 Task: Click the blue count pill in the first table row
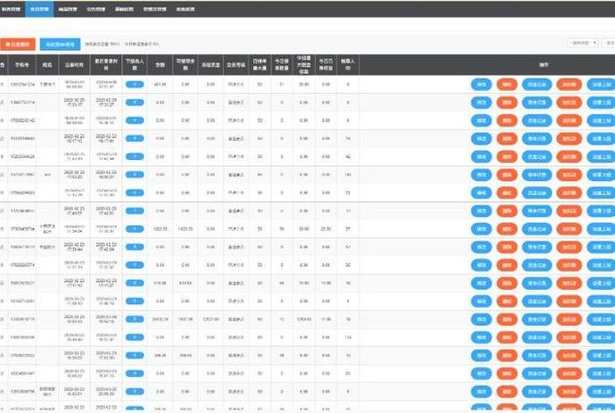click(135, 84)
